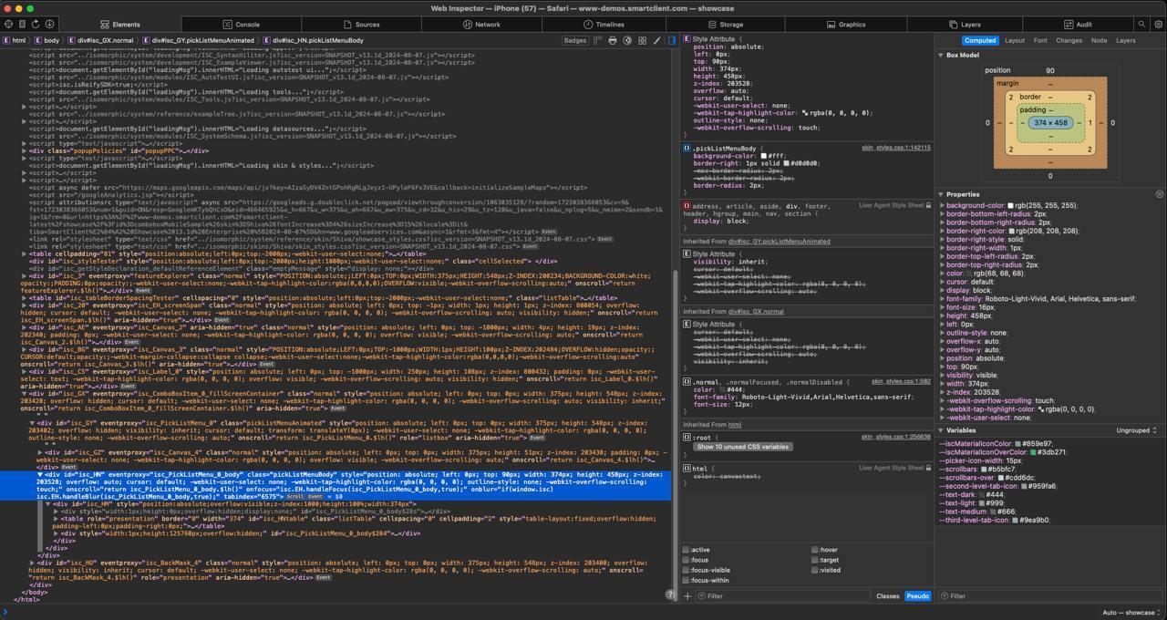This screenshot has height=620, width=1167.
Task: Collapse the isc_HN pickListMenuBody div node
Action: 40,475
